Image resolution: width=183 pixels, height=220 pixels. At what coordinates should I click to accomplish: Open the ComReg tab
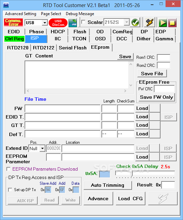(x=122, y=32)
